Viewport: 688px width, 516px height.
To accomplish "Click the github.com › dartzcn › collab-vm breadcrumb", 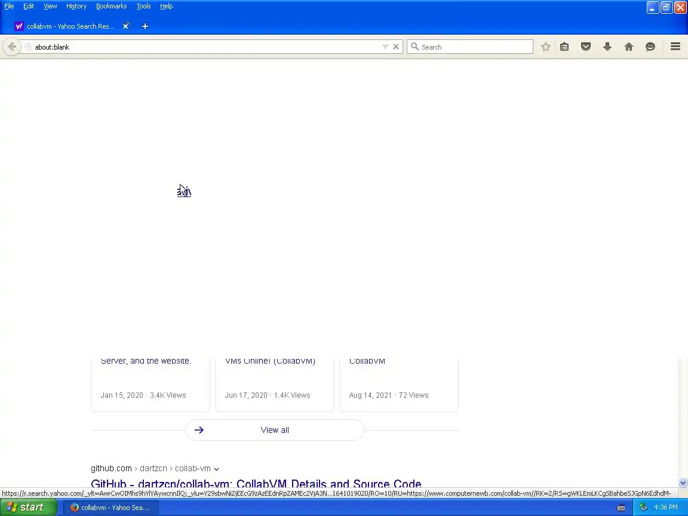I will 150,468.
